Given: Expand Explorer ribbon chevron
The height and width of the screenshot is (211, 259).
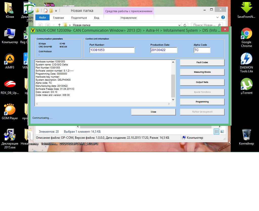Looking at the screenshot, I should tap(217, 17).
